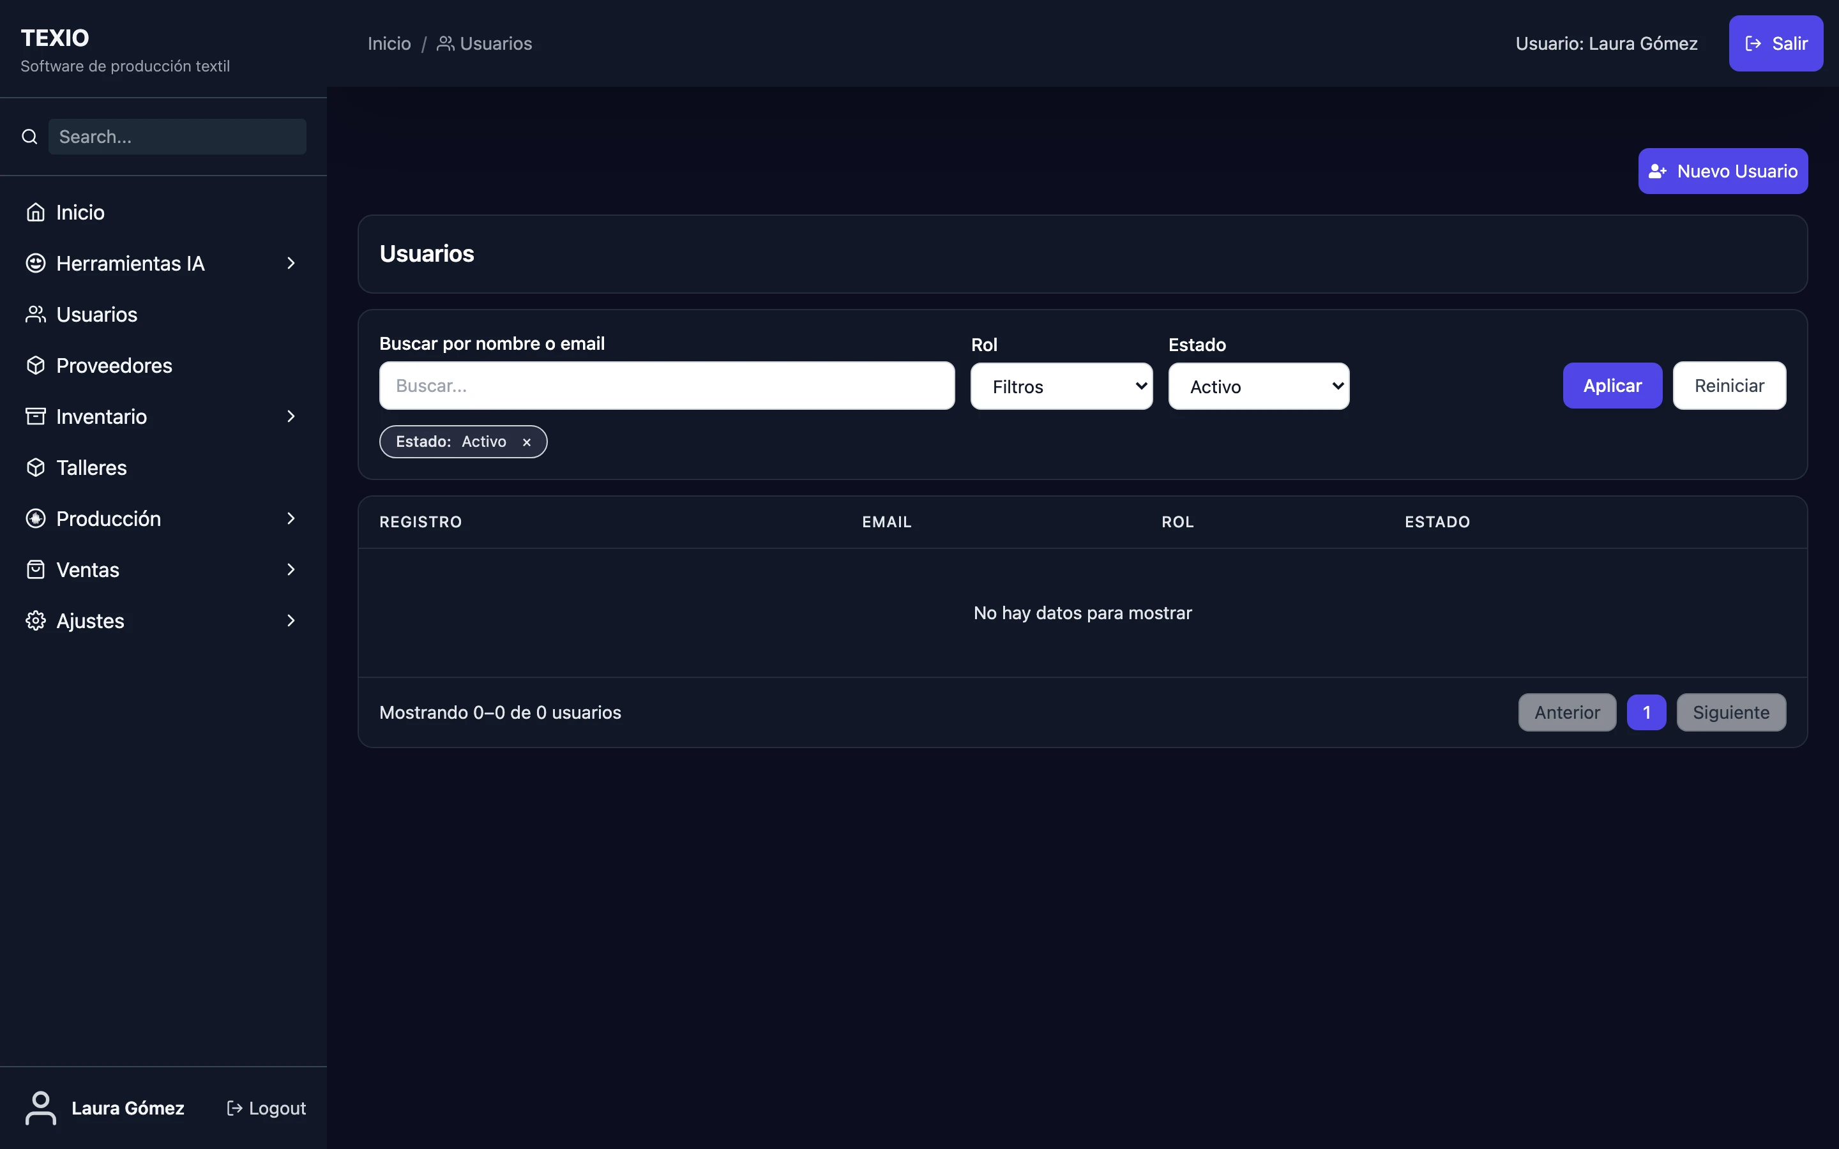The image size is (1839, 1149).
Task: Click the Herramientas IA smiley icon
Action: [x=36, y=263]
